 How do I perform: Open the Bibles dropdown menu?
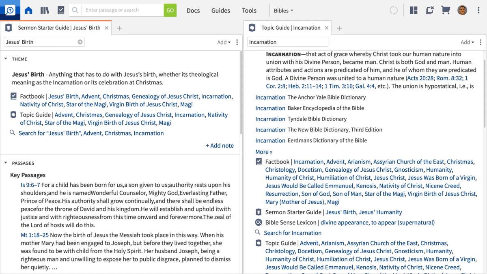pos(283,11)
